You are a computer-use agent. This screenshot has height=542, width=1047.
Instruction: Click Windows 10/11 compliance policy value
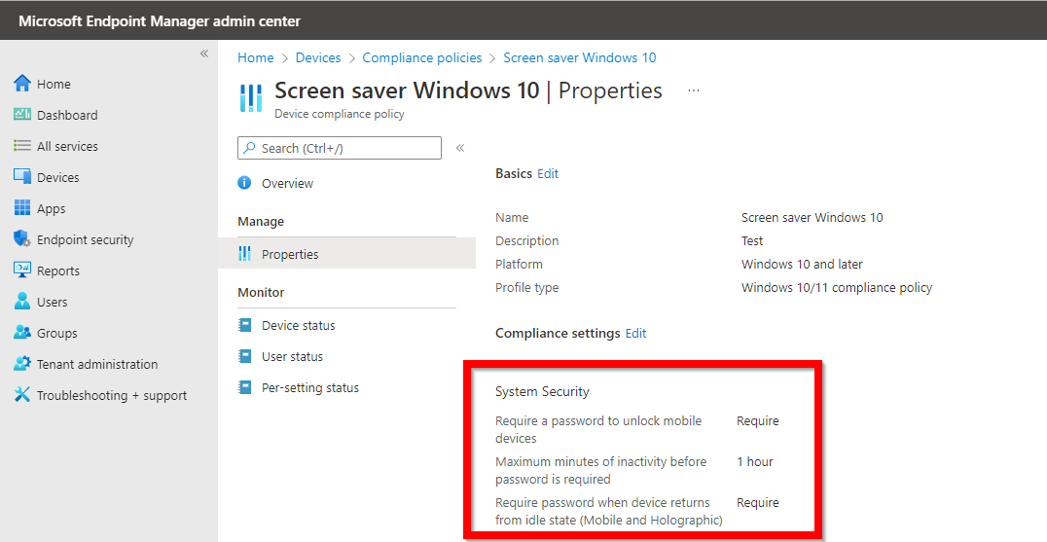click(837, 288)
